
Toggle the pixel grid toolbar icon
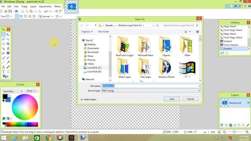(56, 11)
